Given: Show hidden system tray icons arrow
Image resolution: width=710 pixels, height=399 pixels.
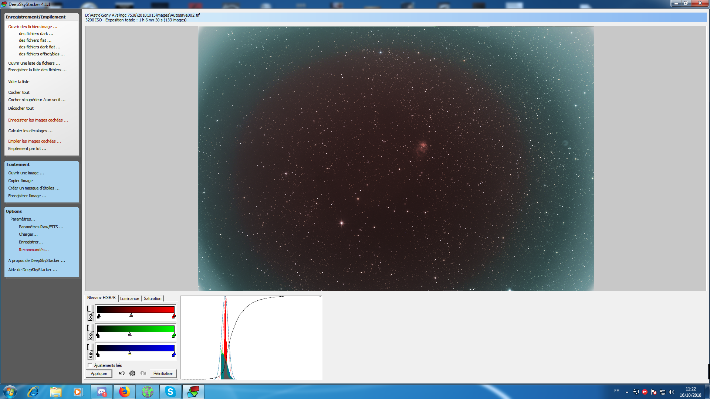Looking at the screenshot, I should (627, 392).
